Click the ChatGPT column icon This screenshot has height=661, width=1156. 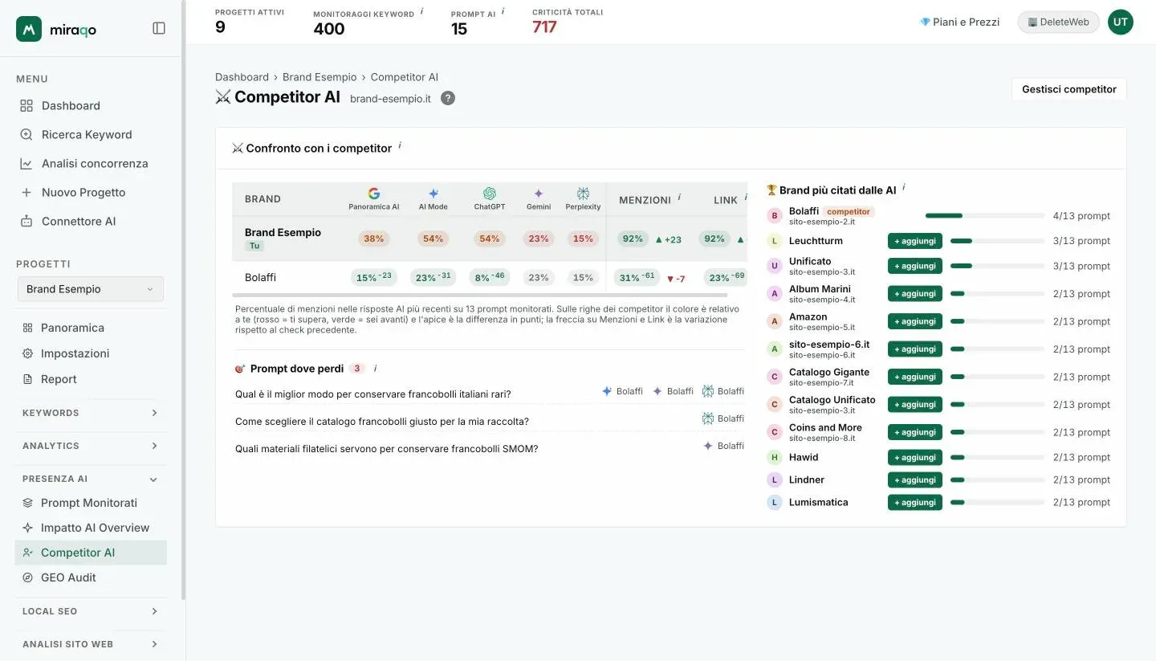click(x=489, y=194)
